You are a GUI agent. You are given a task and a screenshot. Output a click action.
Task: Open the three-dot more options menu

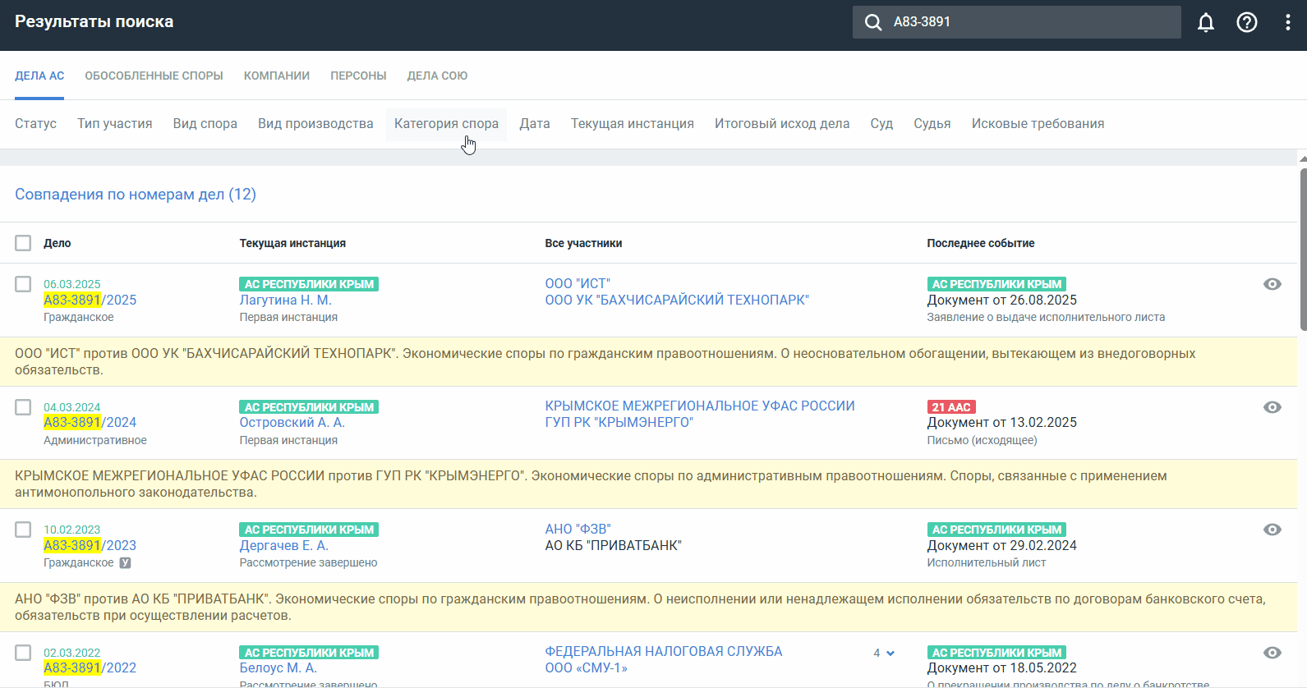(1287, 22)
